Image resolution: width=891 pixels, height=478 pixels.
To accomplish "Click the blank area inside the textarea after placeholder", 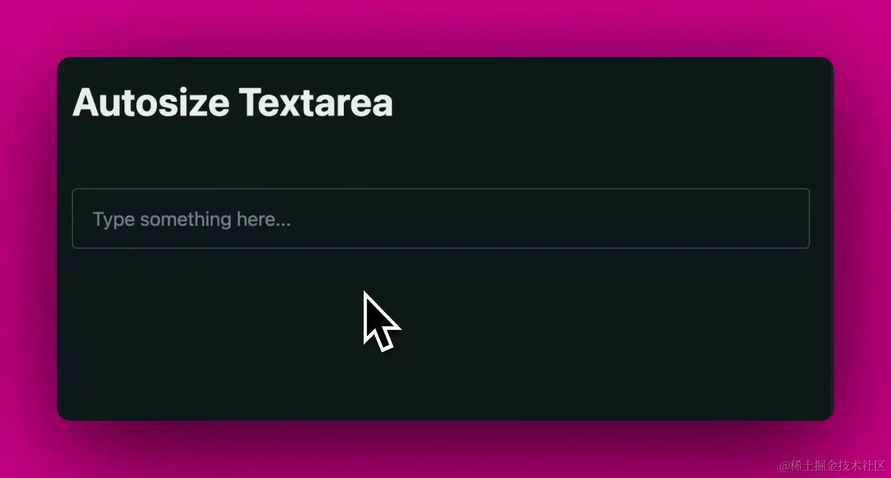I will 549,218.
